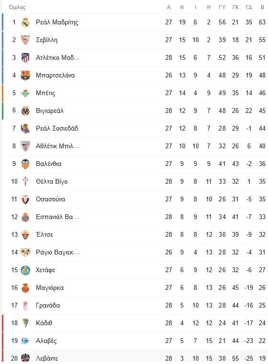Click the Β points column header
Image resolution: width=268 pixels, height=364 pixels.
(x=262, y=8)
